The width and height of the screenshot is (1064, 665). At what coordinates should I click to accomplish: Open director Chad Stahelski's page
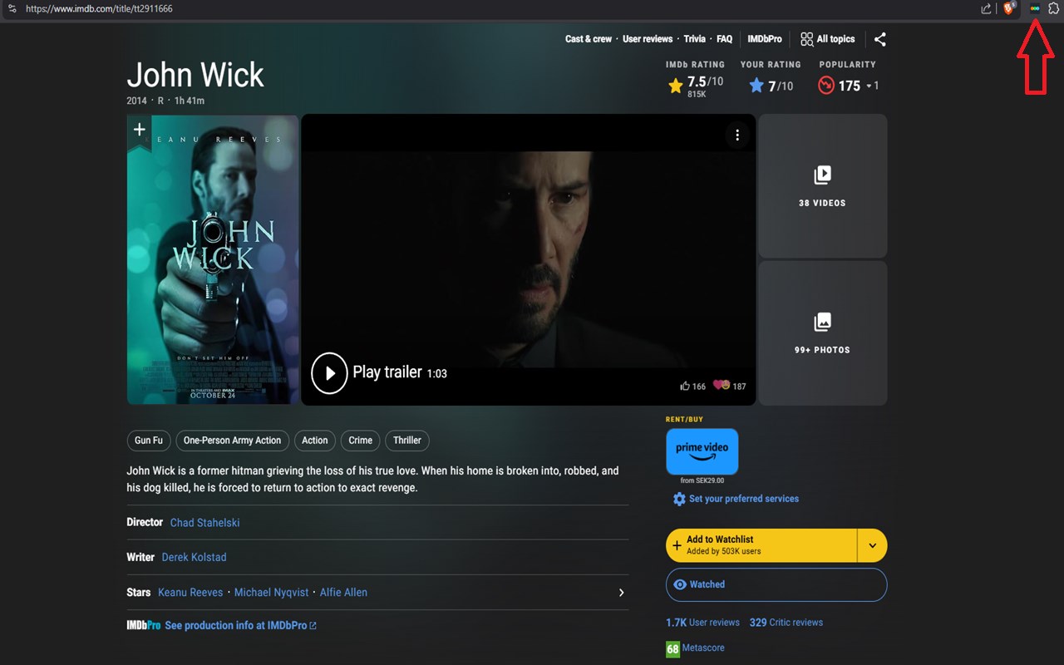pyautogui.click(x=204, y=523)
